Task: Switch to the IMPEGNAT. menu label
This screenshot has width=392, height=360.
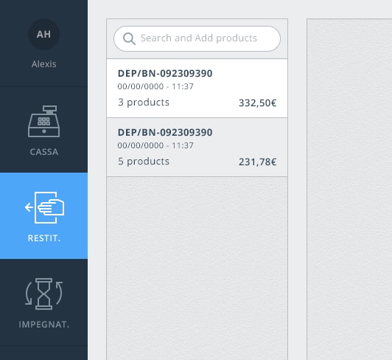Action: click(44, 325)
